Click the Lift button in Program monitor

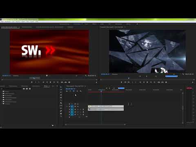159,82
